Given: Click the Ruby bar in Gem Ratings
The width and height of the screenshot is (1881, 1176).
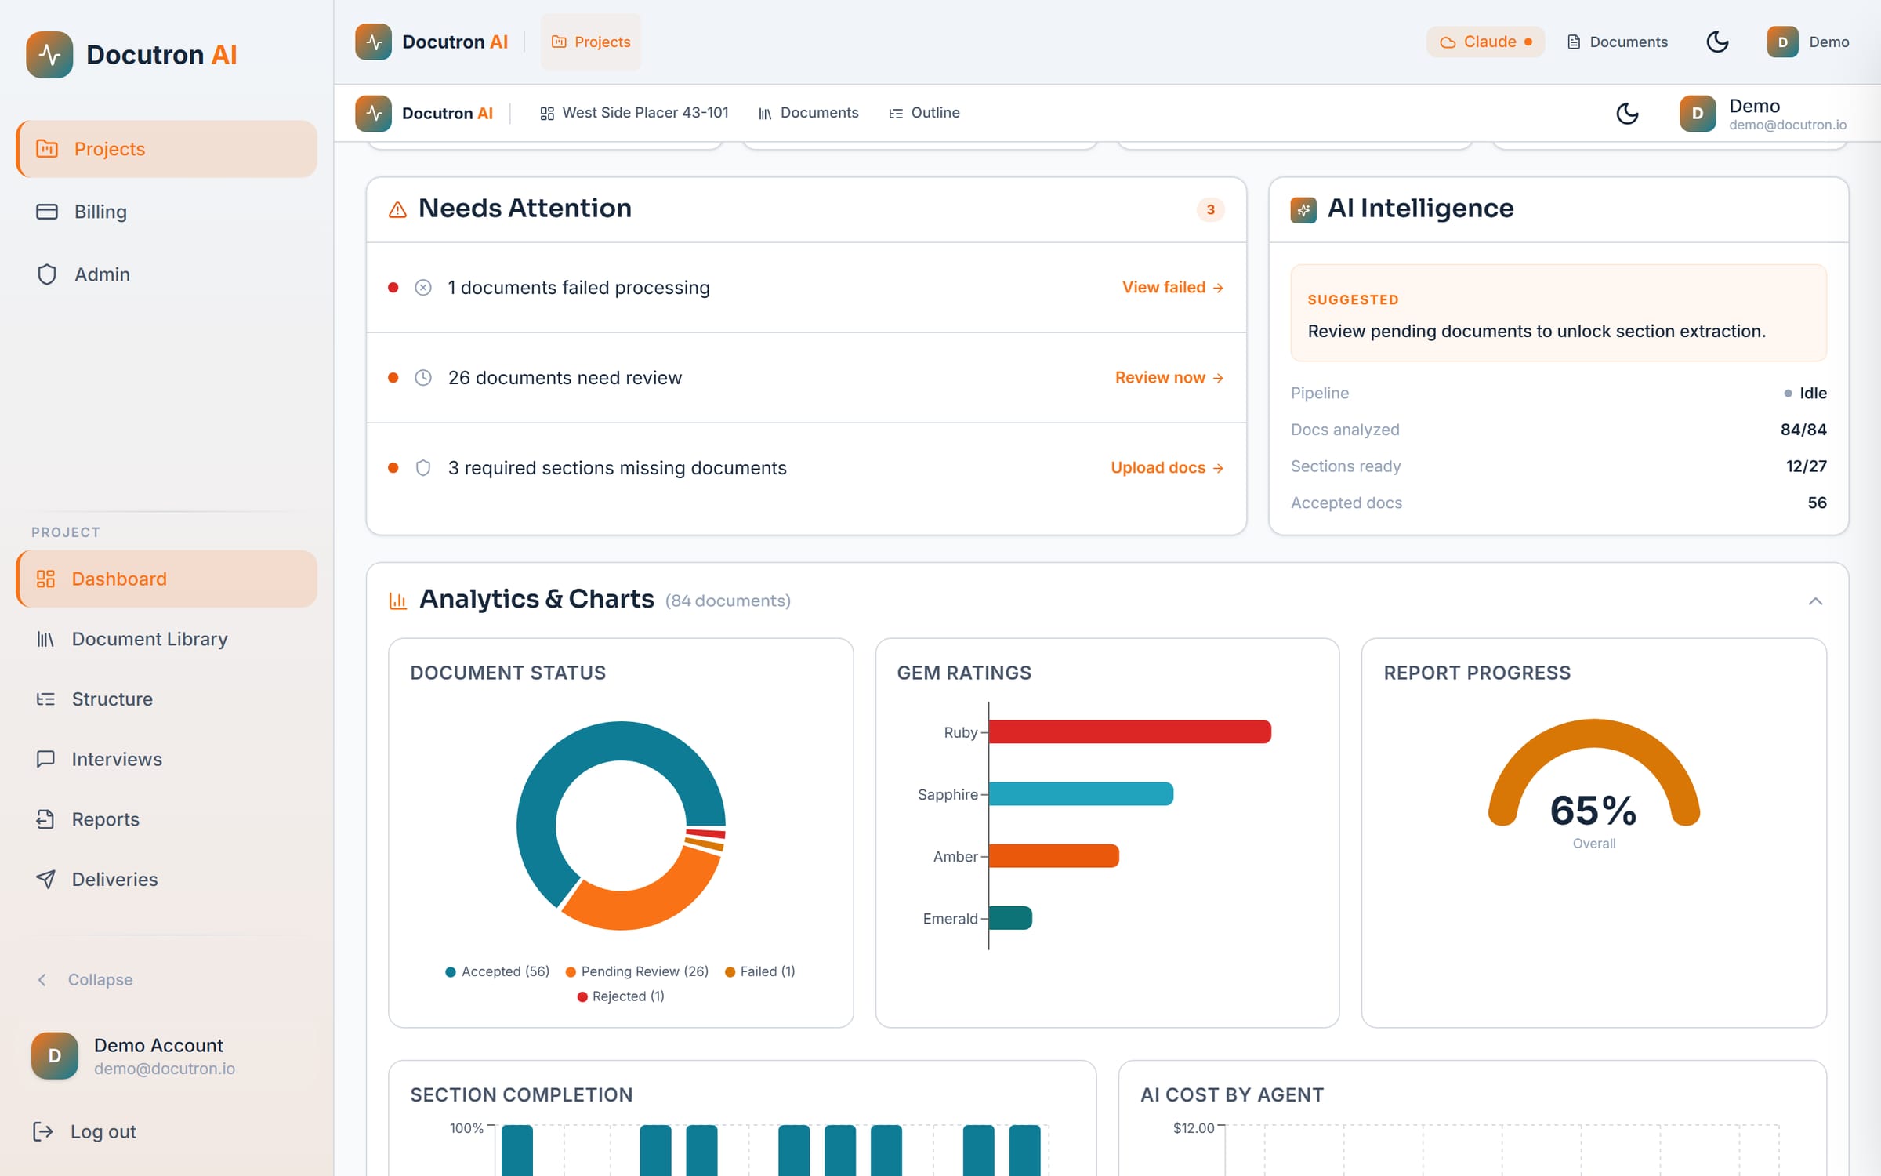Looking at the screenshot, I should tap(1130, 732).
